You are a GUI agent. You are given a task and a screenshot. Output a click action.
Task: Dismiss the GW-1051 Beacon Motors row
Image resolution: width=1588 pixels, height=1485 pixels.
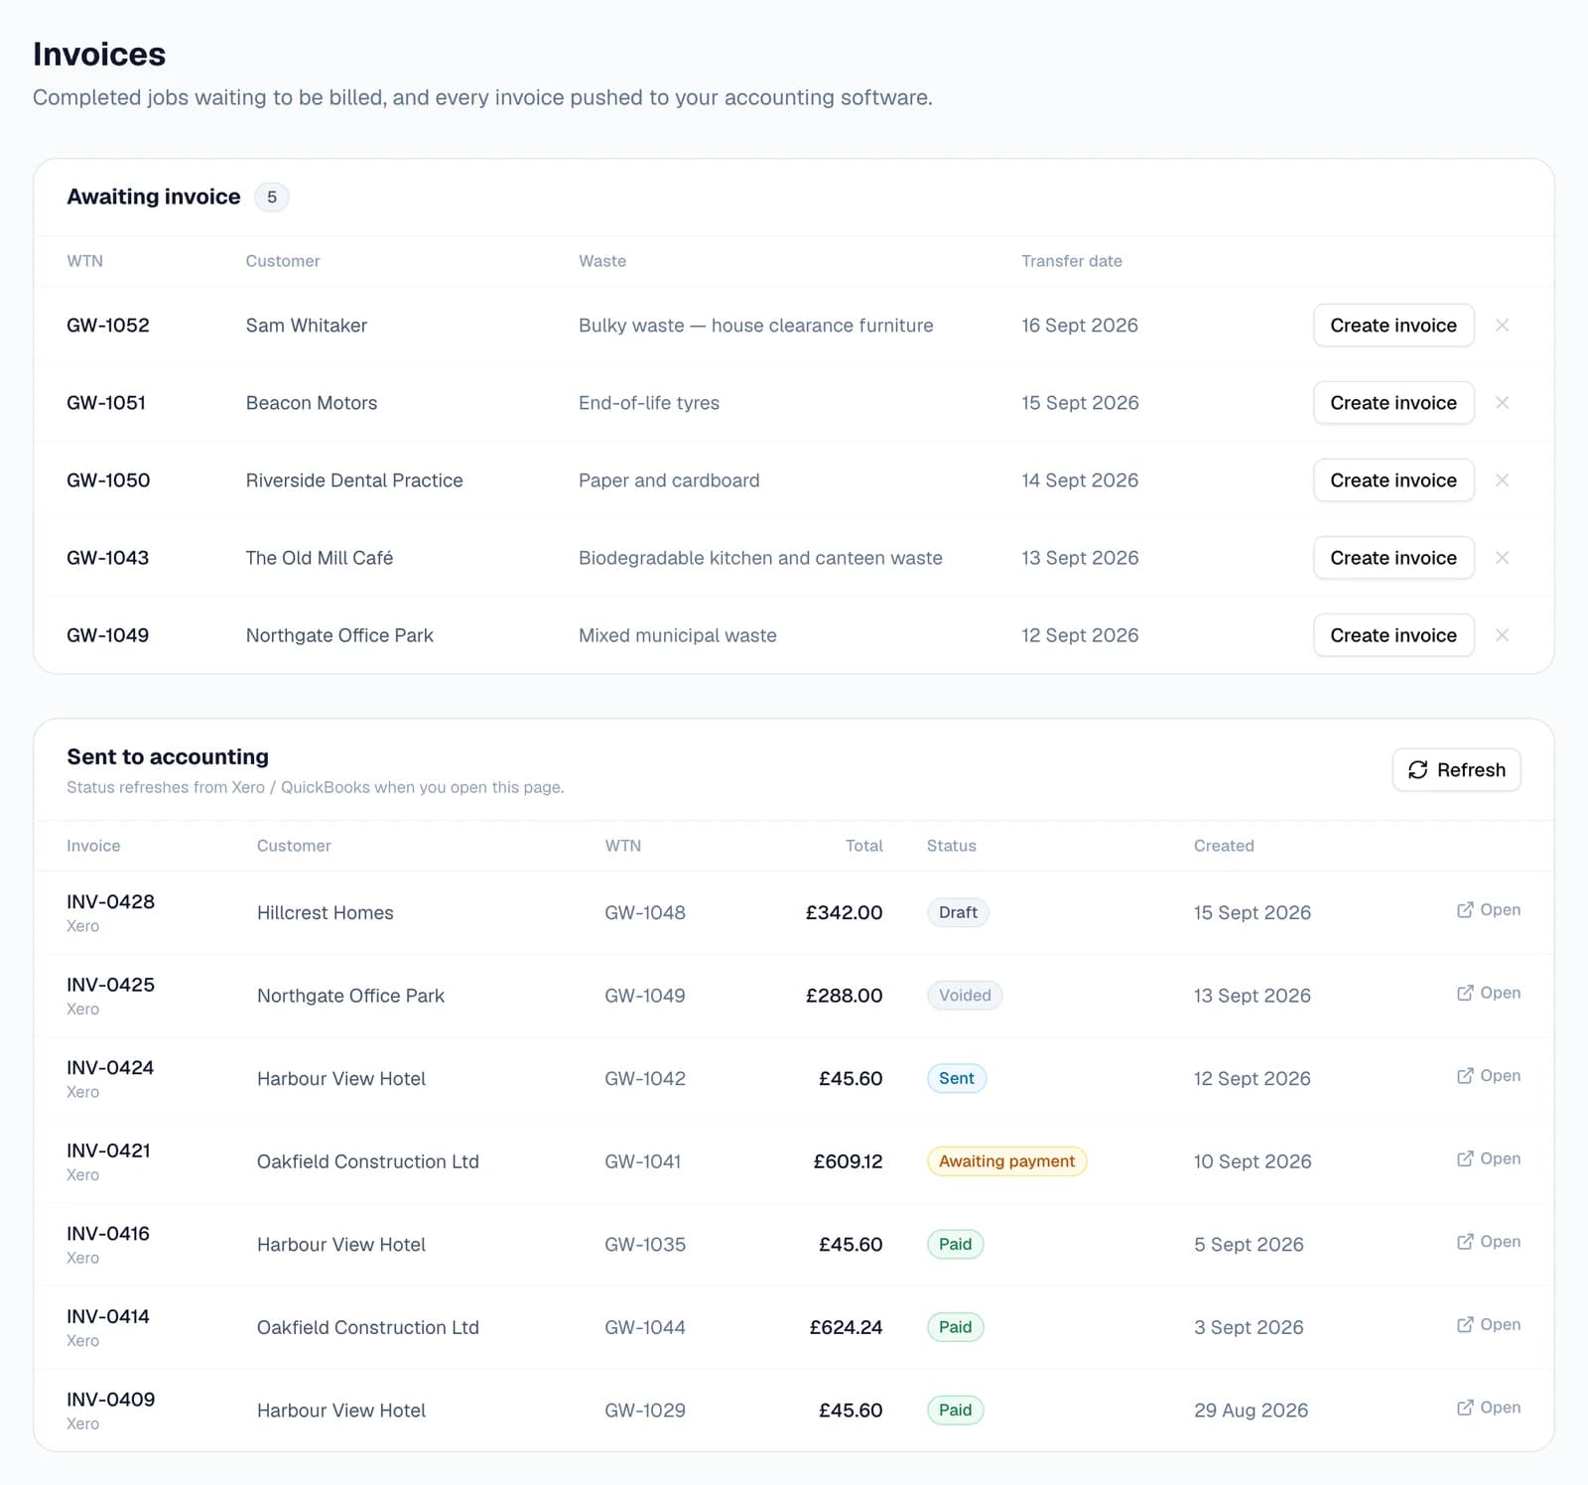(x=1502, y=403)
